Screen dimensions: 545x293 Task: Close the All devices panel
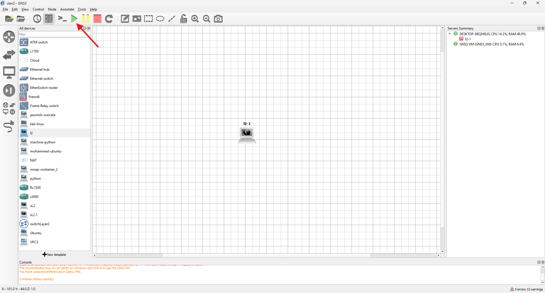tap(89, 28)
